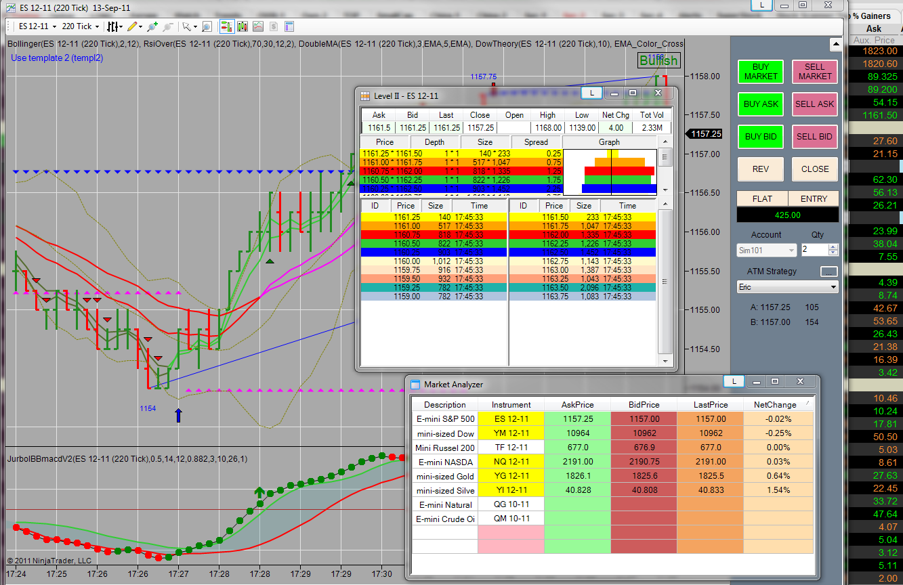Click the ask row at price 1163.50

582,288
